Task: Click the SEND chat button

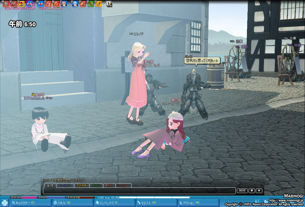Action: click(242, 191)
